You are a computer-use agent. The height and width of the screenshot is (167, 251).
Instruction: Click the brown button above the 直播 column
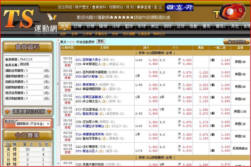coord(237,41)
